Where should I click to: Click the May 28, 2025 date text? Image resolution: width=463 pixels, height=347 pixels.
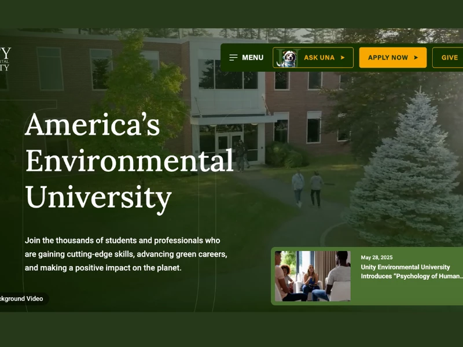tap(377, 257)
